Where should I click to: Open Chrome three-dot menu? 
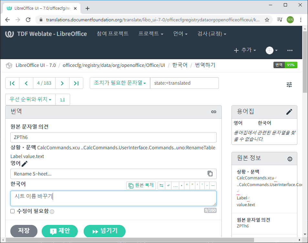point(301,20)
